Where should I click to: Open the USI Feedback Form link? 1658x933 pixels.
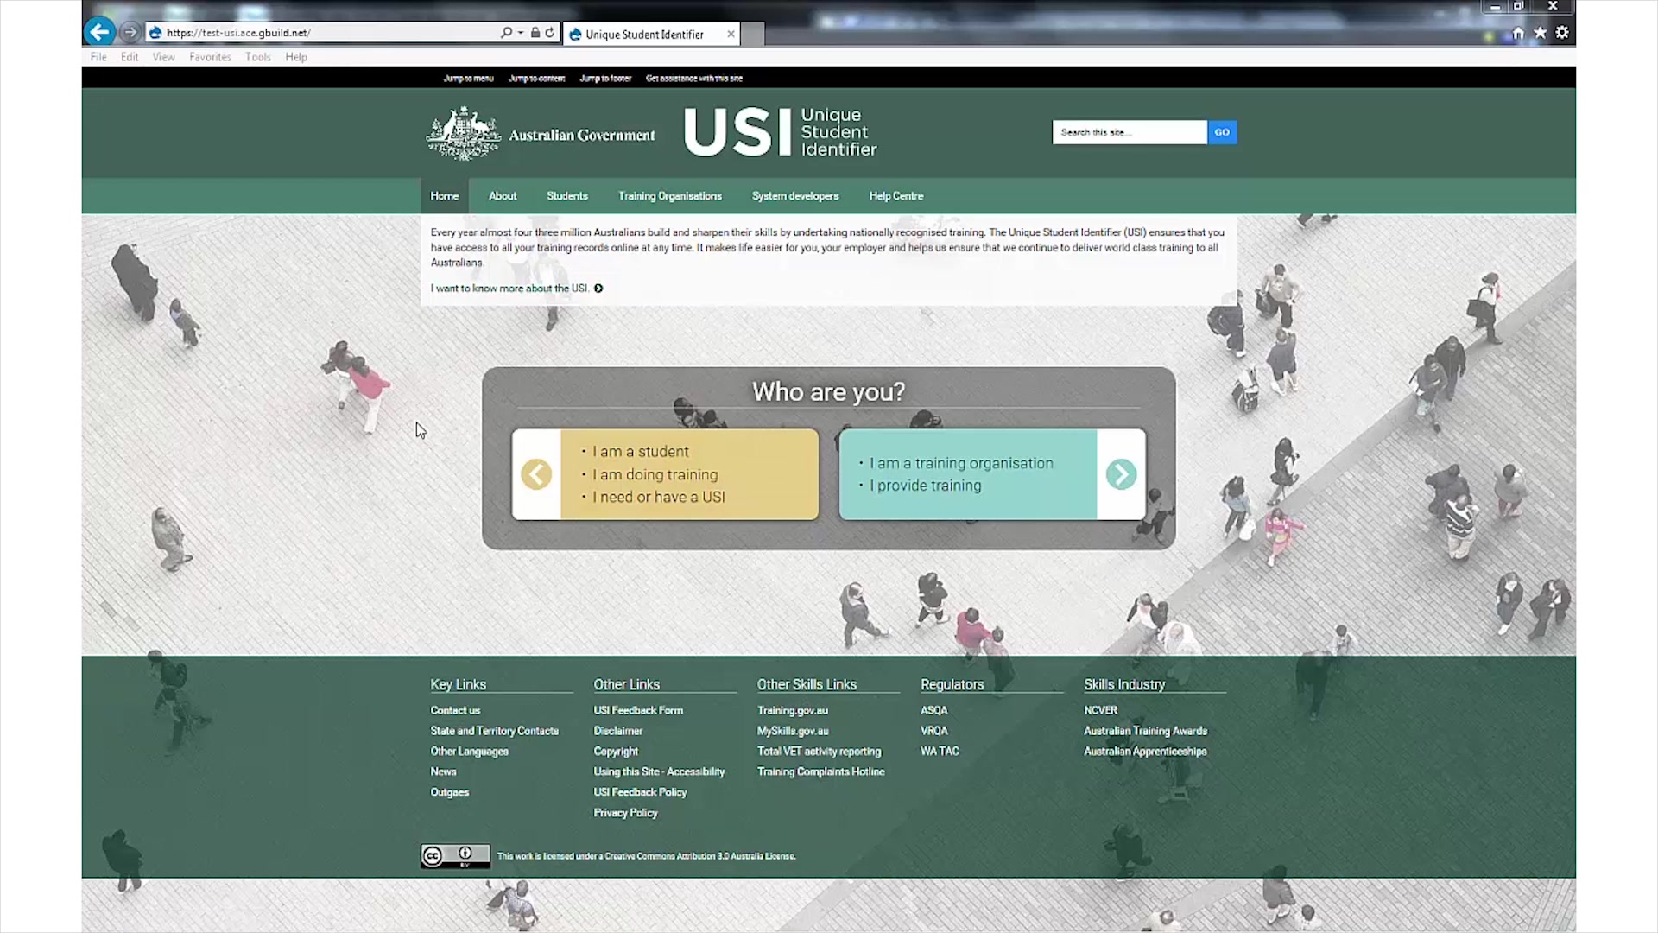coord(638,710)
